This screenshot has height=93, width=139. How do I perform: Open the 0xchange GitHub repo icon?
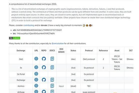coord(44,80)
